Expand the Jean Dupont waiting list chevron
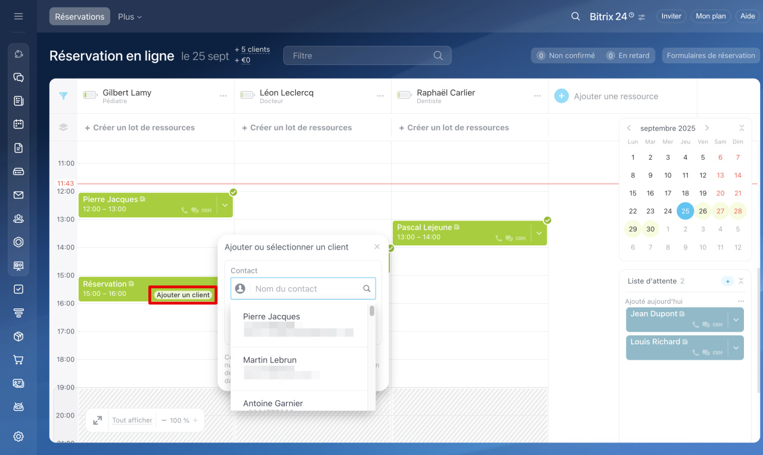 coord(736,320)
